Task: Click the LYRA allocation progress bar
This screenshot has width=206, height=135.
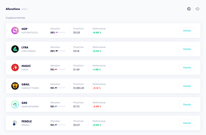Action: pos(61,51)
